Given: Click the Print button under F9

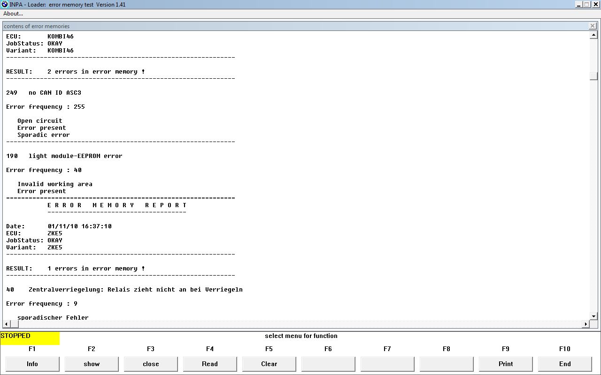Looking at the screenshot, I should [x=506, y=364].
